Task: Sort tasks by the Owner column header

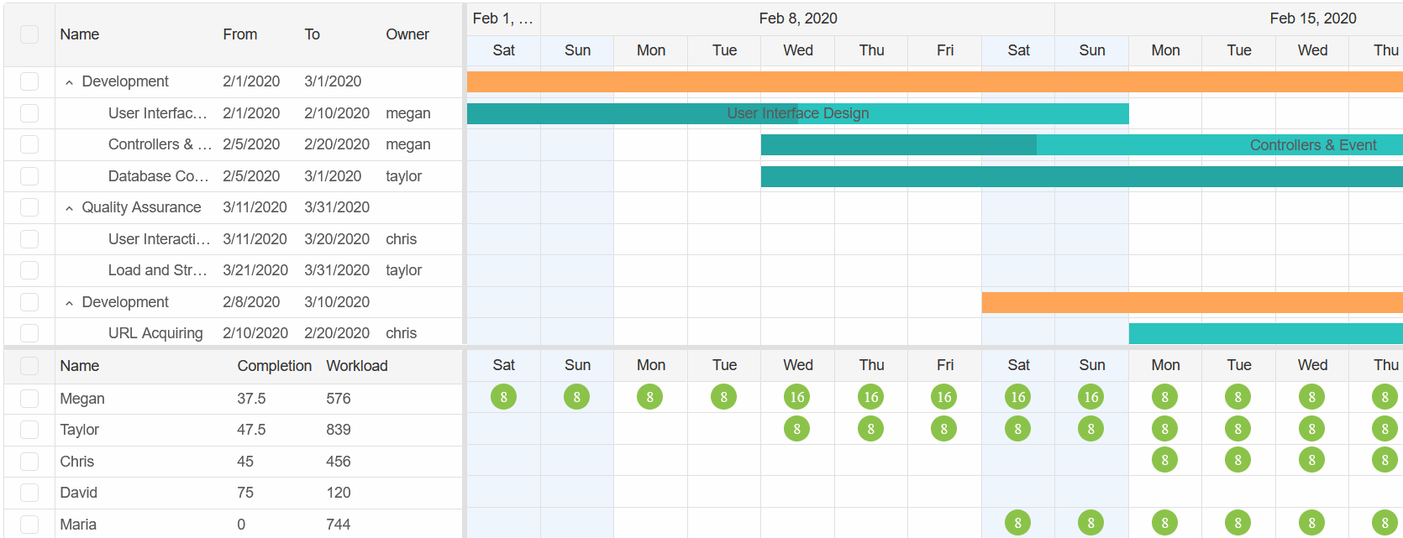Action: point(407,34)
